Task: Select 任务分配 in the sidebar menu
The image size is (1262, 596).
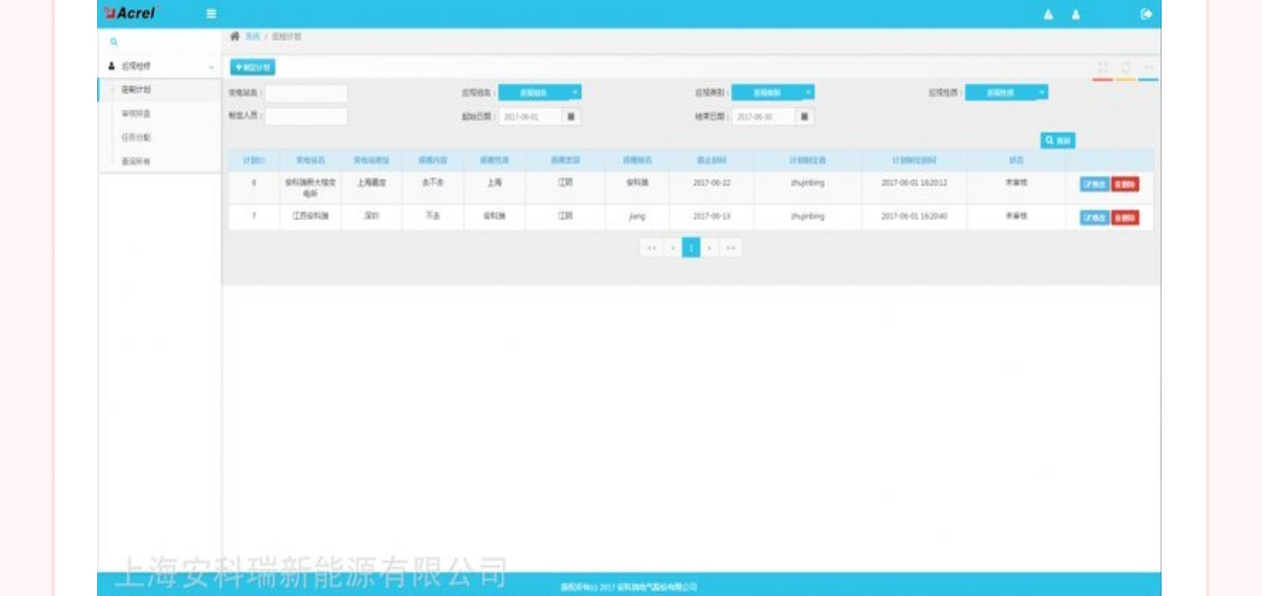Action: pyautogui.click(x=136, y=137)
